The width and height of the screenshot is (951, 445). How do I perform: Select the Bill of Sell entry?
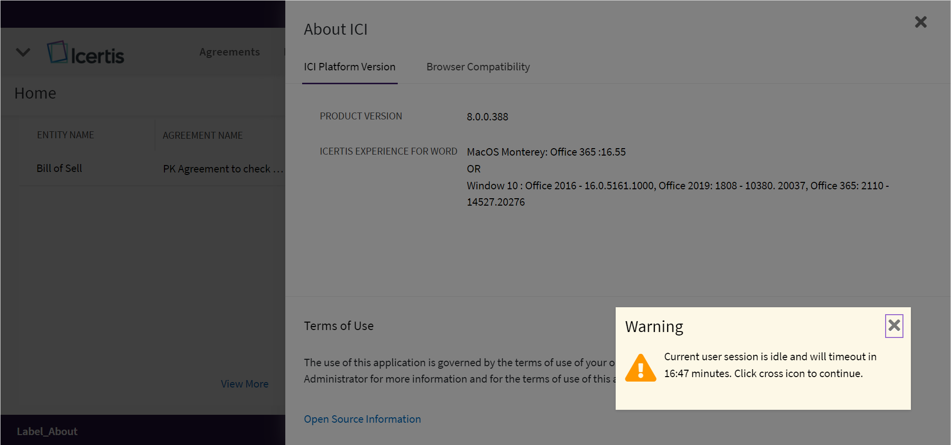[x=59, y=168]
